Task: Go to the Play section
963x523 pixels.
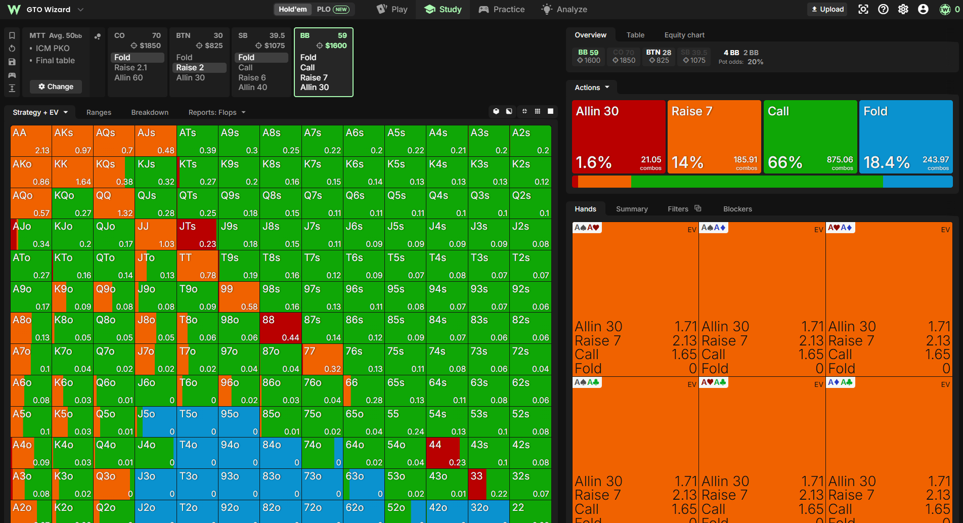Action: 392,9
